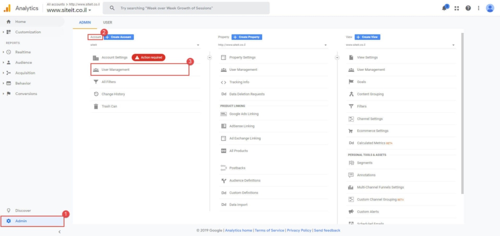Viewport: 500px width, 236px height.
Task: Click the Create Account button
Action: [118, 37]
